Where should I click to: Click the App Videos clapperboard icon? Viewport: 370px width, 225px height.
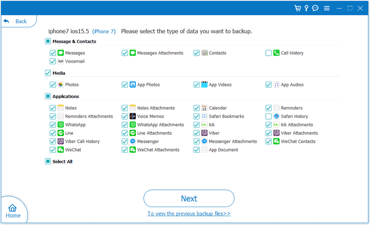point(205,84)
